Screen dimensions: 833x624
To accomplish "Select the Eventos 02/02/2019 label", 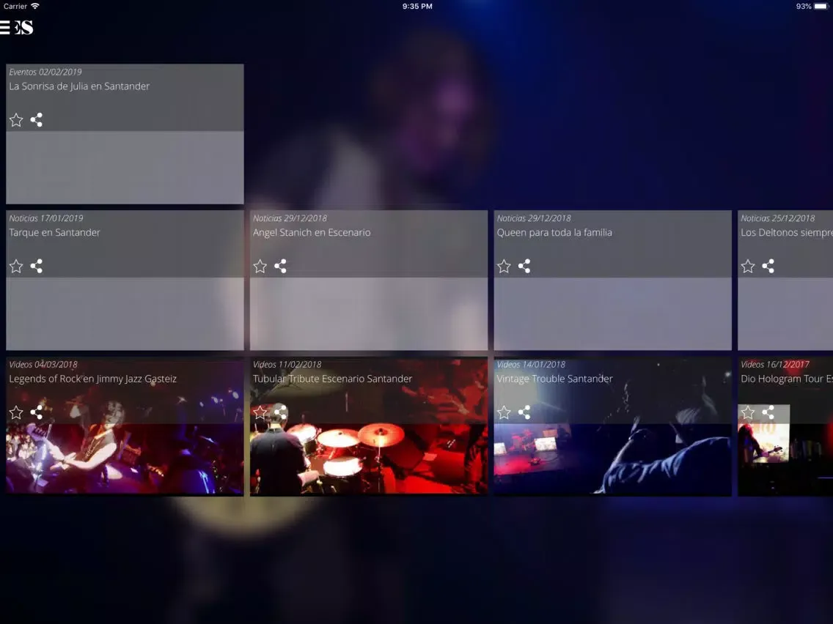I will pyautogui.click(x=45, y=72).
